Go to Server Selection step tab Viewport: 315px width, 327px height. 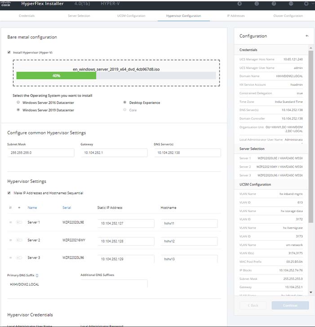pos(79,16)
